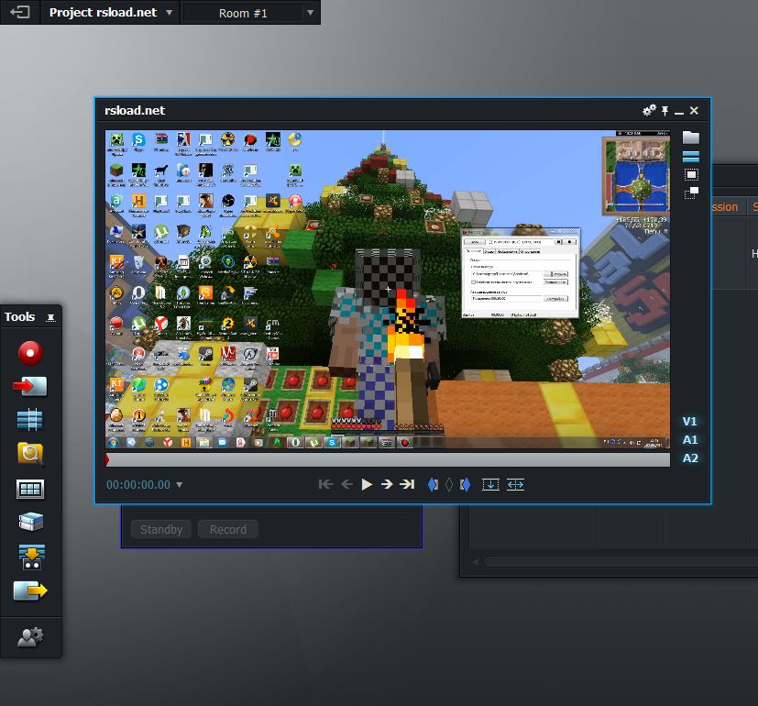Click the Standby button
This screenshot has width=758, height=706.
click(x=161, y=530)
